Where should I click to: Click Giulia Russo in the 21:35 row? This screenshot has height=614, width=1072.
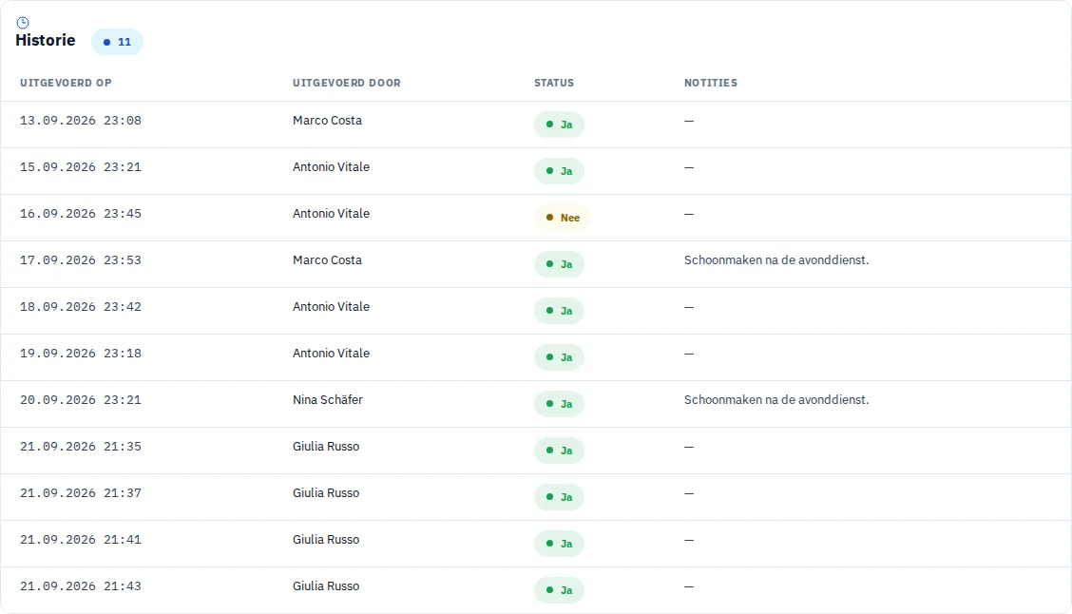tap(326, 446)
